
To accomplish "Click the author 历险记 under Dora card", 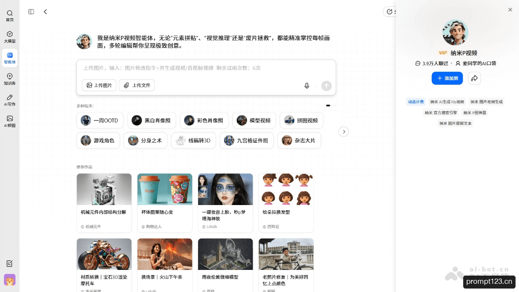I will pos(271,227).
